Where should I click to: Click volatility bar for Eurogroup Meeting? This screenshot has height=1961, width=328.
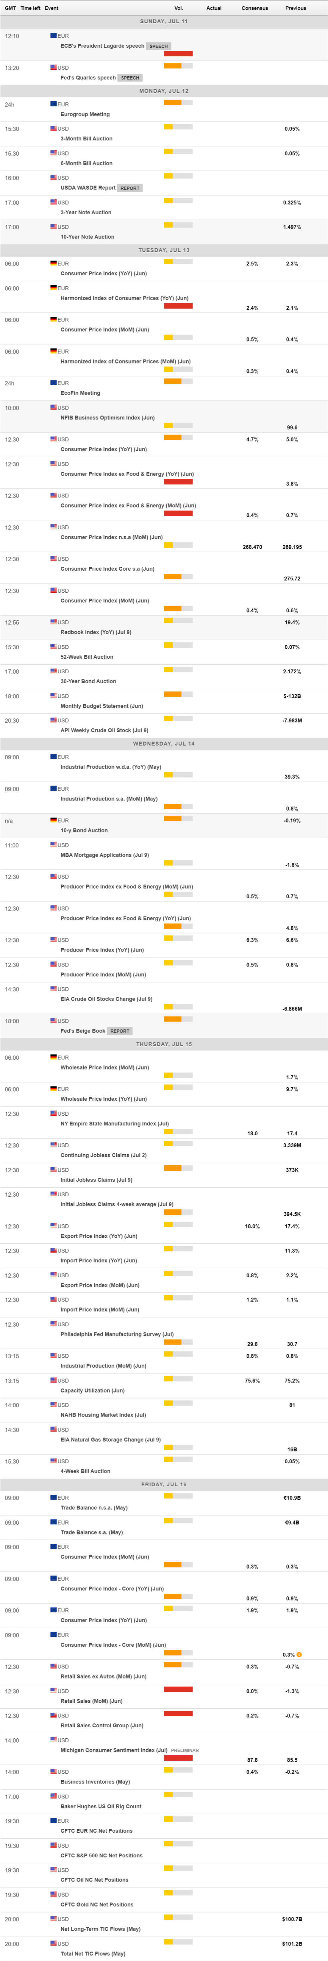pos(178,102)
